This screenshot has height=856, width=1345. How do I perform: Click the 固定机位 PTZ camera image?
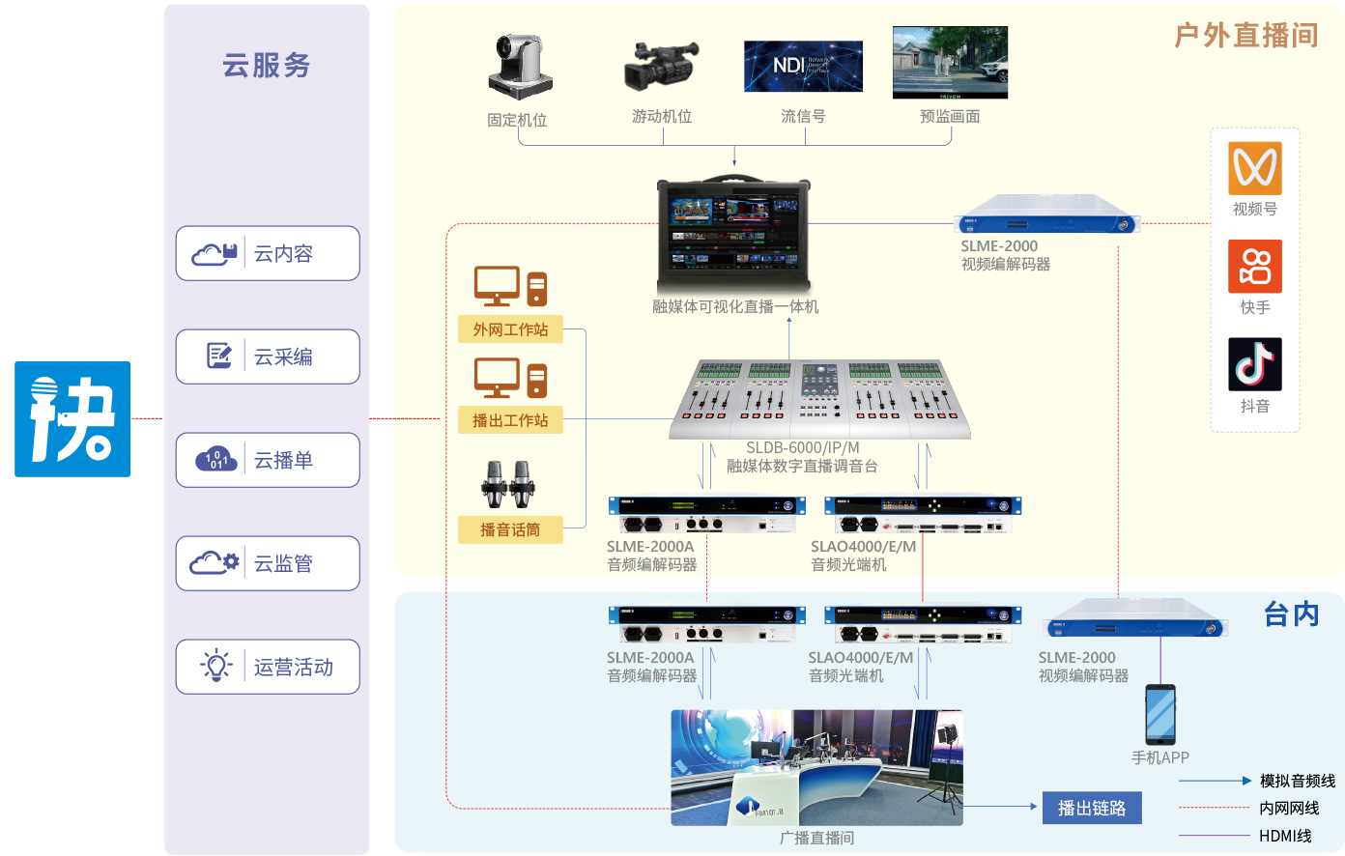click(519, 68)
